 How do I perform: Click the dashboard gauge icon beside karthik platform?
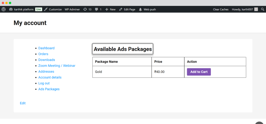[11, 9]
